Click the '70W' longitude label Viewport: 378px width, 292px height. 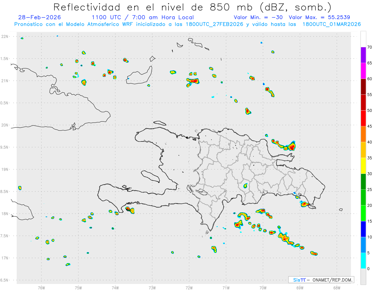[x=263, y=288]
